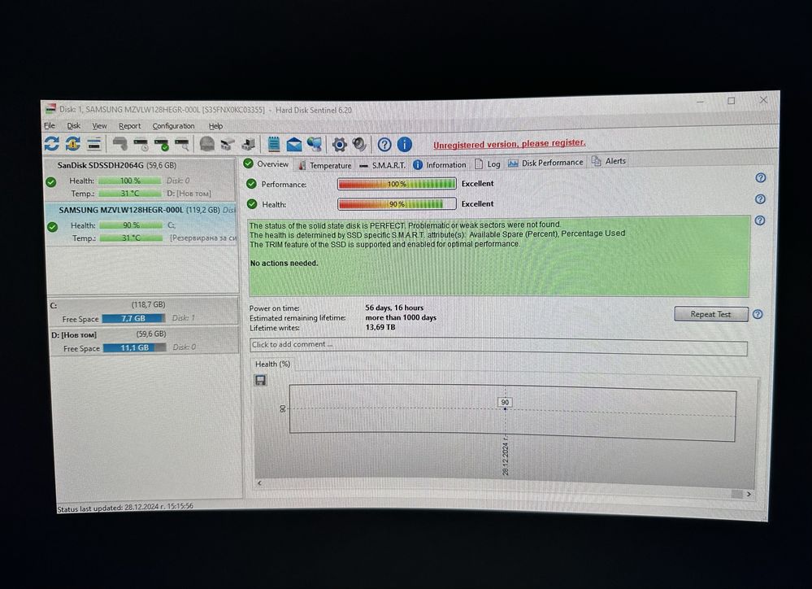Click the D: Free Space 11,1 GB bar
Viewport: 812px width, 589px height.
coord(135,347)
